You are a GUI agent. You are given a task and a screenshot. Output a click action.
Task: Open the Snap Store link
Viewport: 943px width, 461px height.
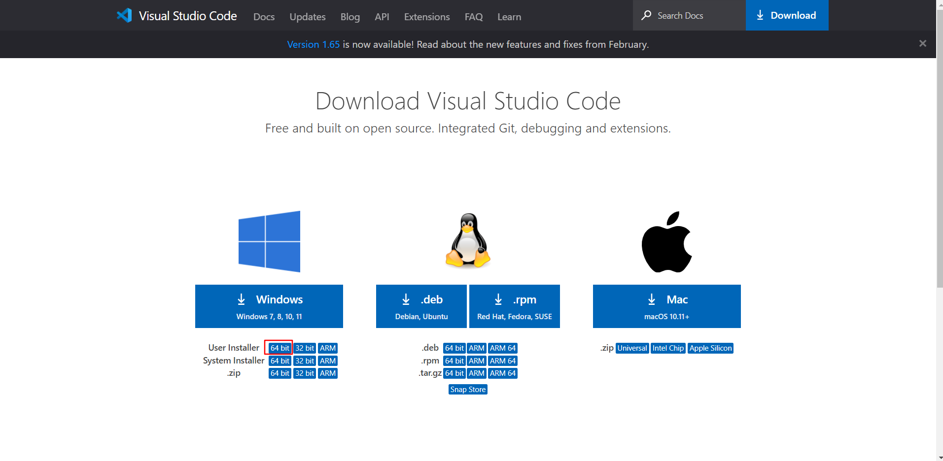pos(468,390)
